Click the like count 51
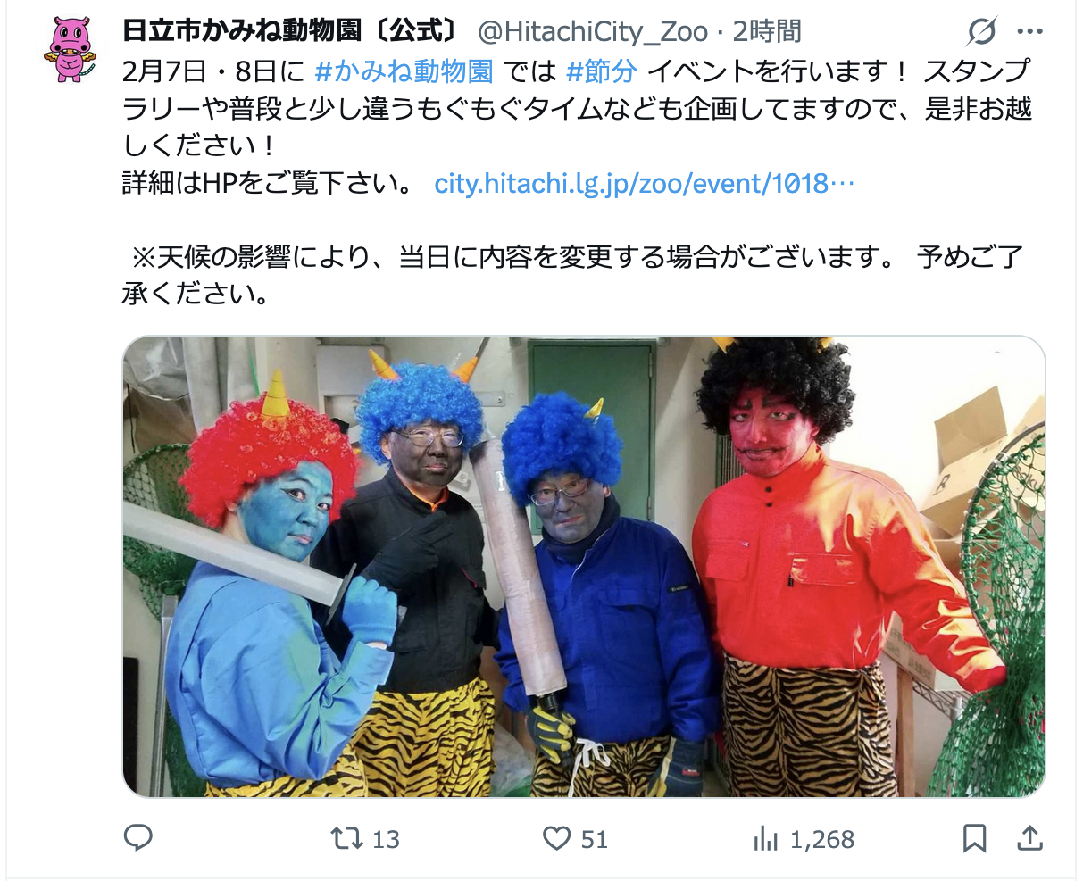 point(594,839)
